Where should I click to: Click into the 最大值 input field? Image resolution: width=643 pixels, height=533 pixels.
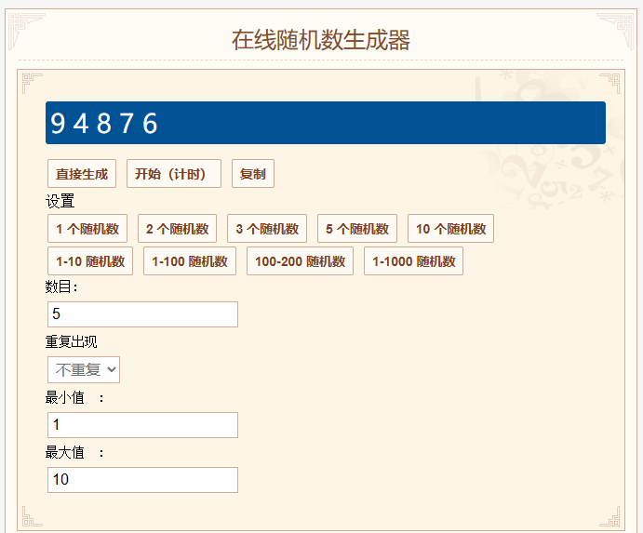(x=142, y=480)
